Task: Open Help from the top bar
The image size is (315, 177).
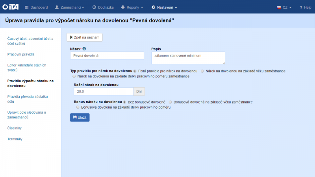Action: (x=305, y=7)
